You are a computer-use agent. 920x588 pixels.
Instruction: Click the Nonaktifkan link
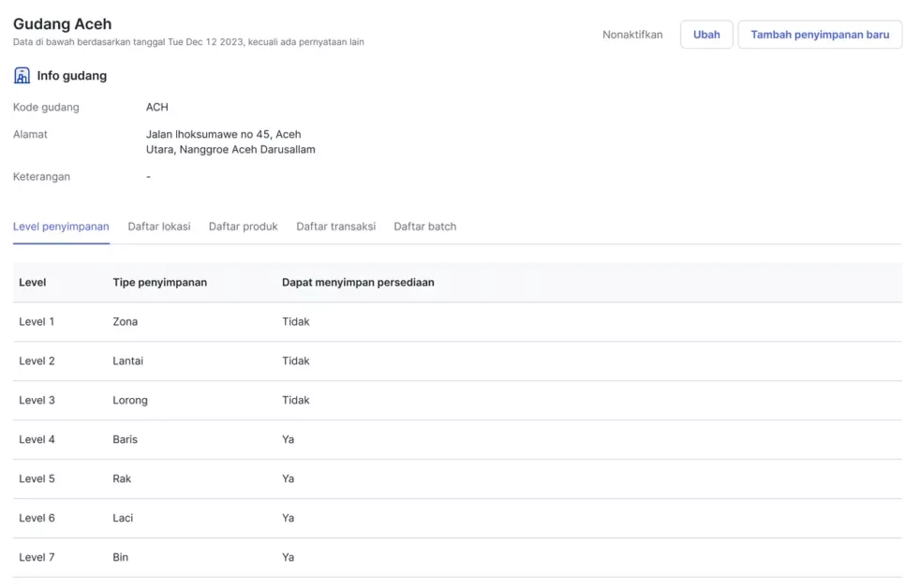pyautogui.click(x=631, y=35)
